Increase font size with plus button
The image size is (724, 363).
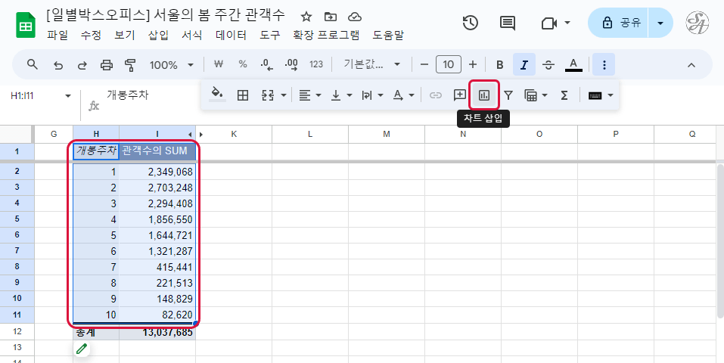pyautogui.click(x=473, y=65)
